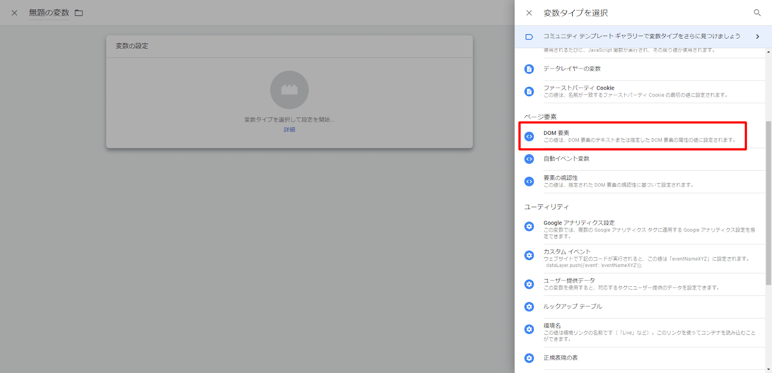This screenshot has width=772, height=373.
Task: Choose カスタム イベント variable type
Action: pos(567,252)
